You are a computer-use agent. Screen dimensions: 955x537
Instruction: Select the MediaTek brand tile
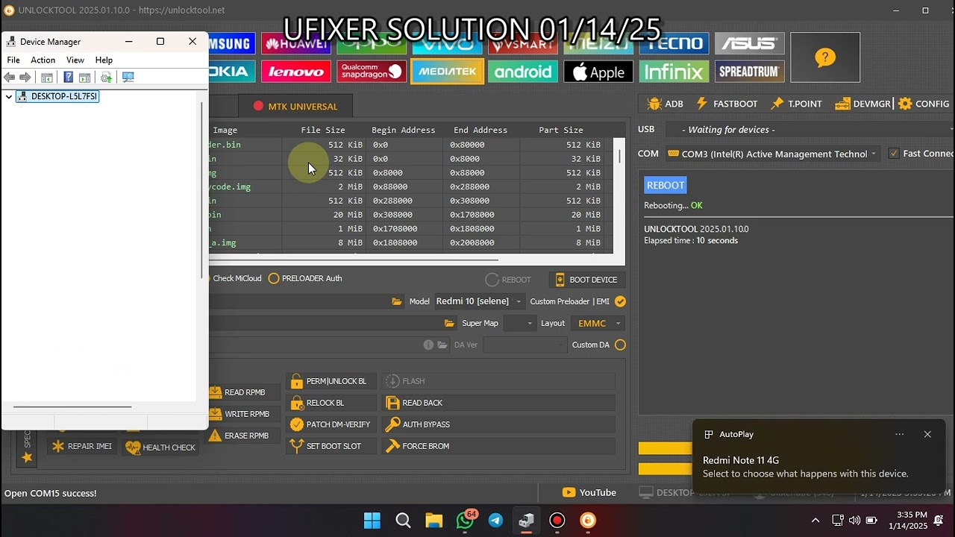pyautogui.click(x=447, y=72)
